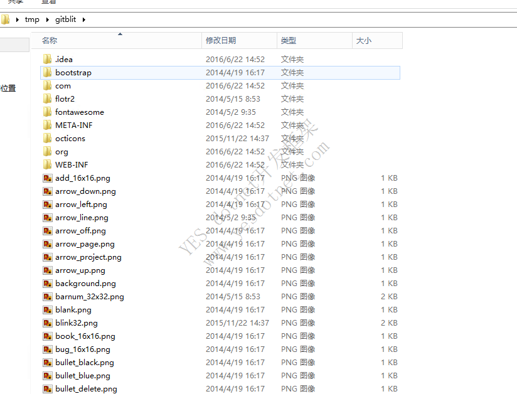
Task: Click the META-INF folder icon
Action: (x=48, y=125)
